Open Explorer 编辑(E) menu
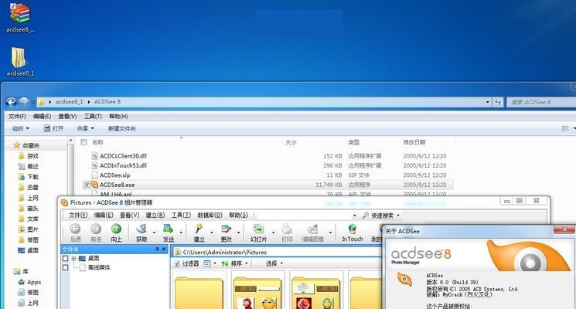 click(x=42, y=117)
